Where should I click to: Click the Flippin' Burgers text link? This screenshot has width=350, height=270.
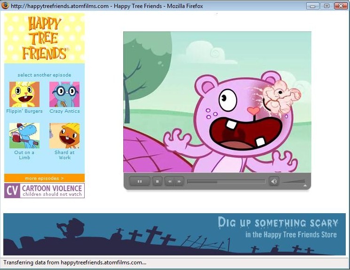click(x=24, y=111)
